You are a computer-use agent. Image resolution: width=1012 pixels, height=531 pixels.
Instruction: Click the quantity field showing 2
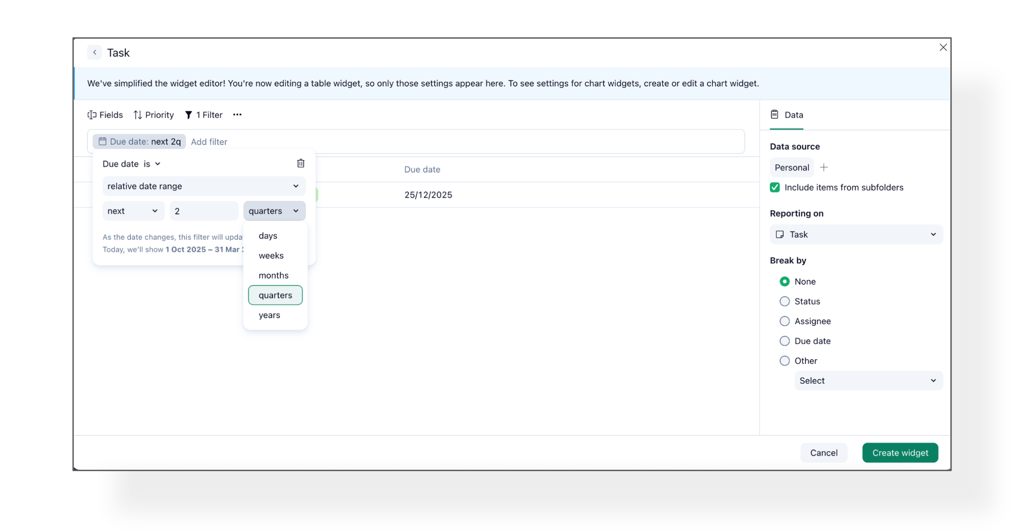203,211
